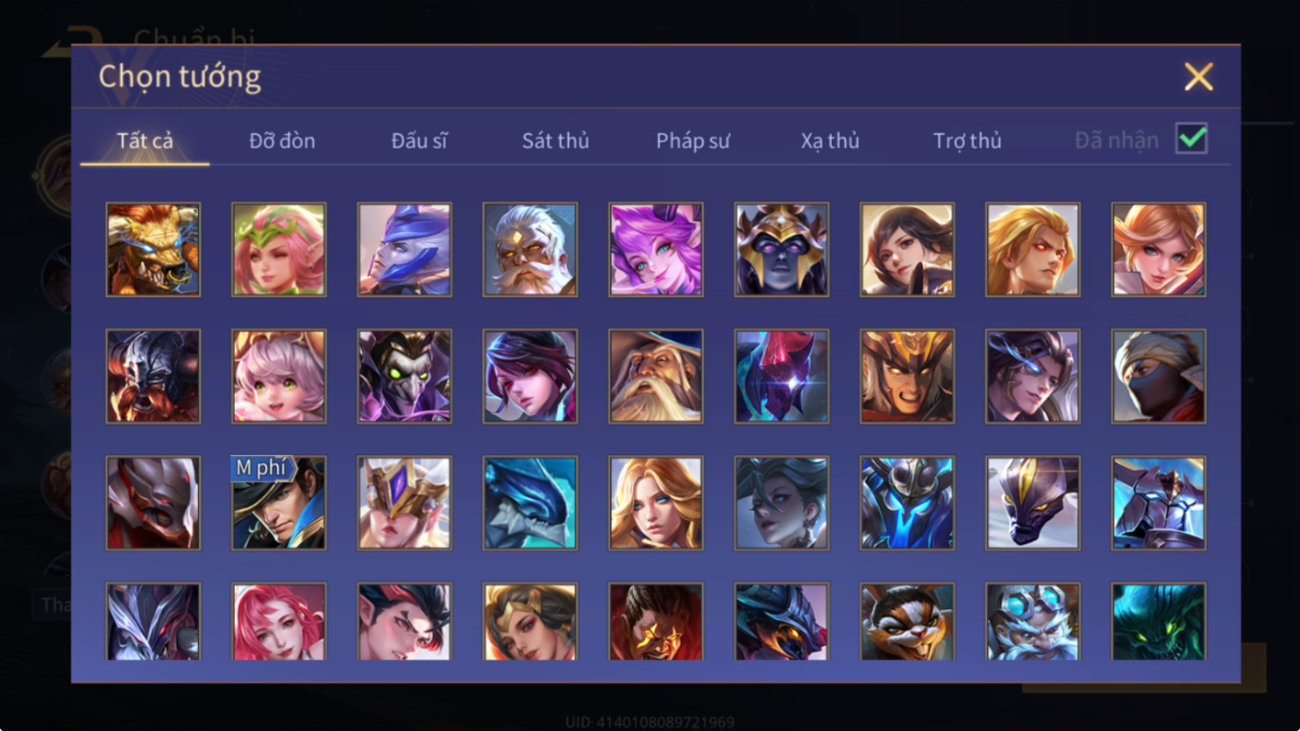Open the 'Sát thủ' hero filter tab
Screen dimensions: 1300x731
tap(556, 140)
